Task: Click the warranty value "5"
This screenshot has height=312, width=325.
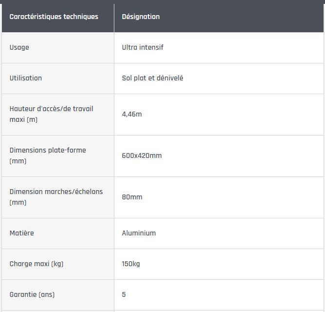Action: 124,294
